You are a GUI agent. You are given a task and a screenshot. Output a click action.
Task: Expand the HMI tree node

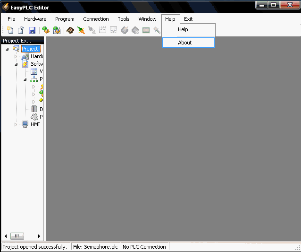click(x=16, y=125)
